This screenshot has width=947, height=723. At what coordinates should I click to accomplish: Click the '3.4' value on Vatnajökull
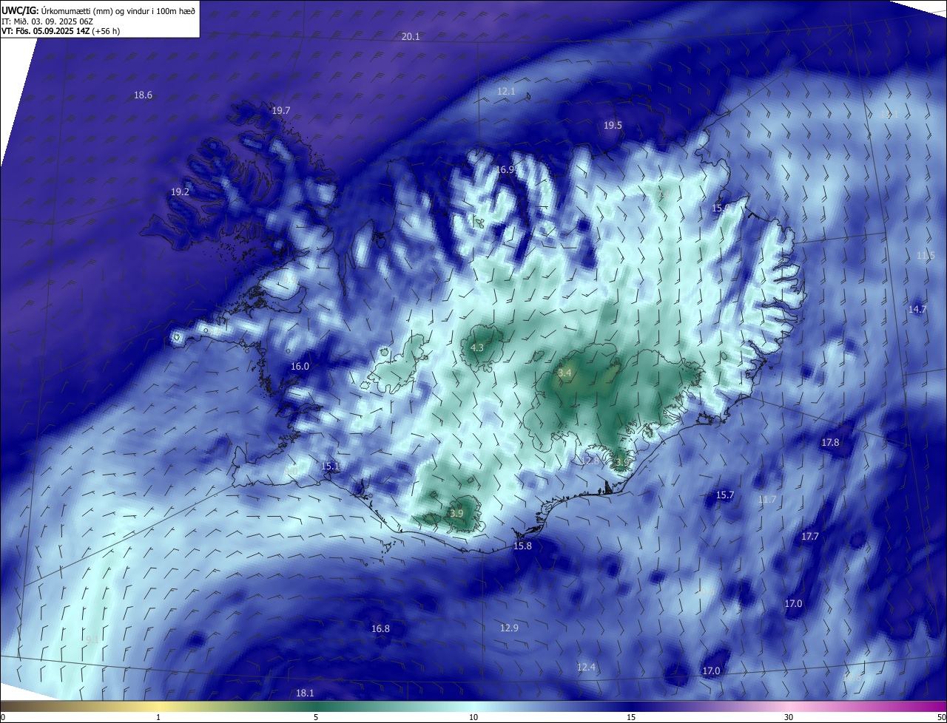[565, 373]
